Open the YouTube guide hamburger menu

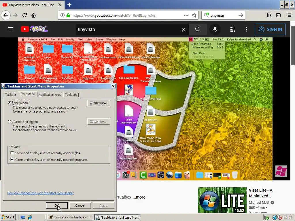point(10,29)
